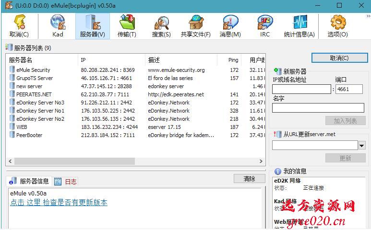Image resolution: width=371 pixels, height=230 pixels.
Task: Click the 名字 name input field
Action: coord(318,108)
